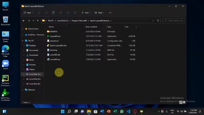Click the Share icon in toolbar
Viewport: 204px width, 115px height.
(x=68, y=13)
